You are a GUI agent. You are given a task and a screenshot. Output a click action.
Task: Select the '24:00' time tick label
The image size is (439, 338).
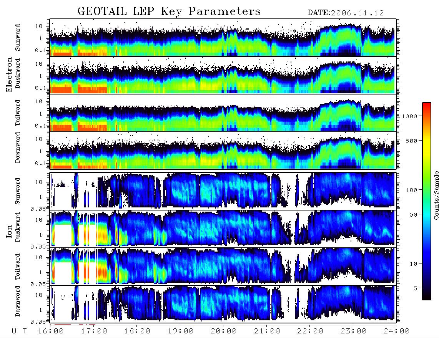pyautogui.click(x=396, y=331)
